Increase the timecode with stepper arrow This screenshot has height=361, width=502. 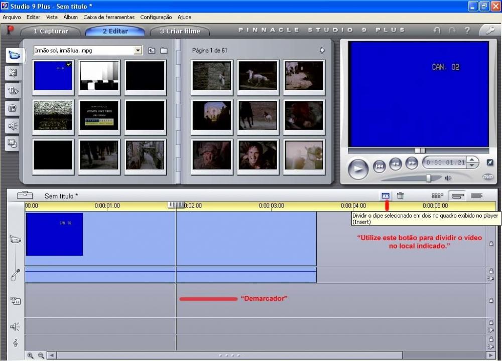[x=472, y=160]
